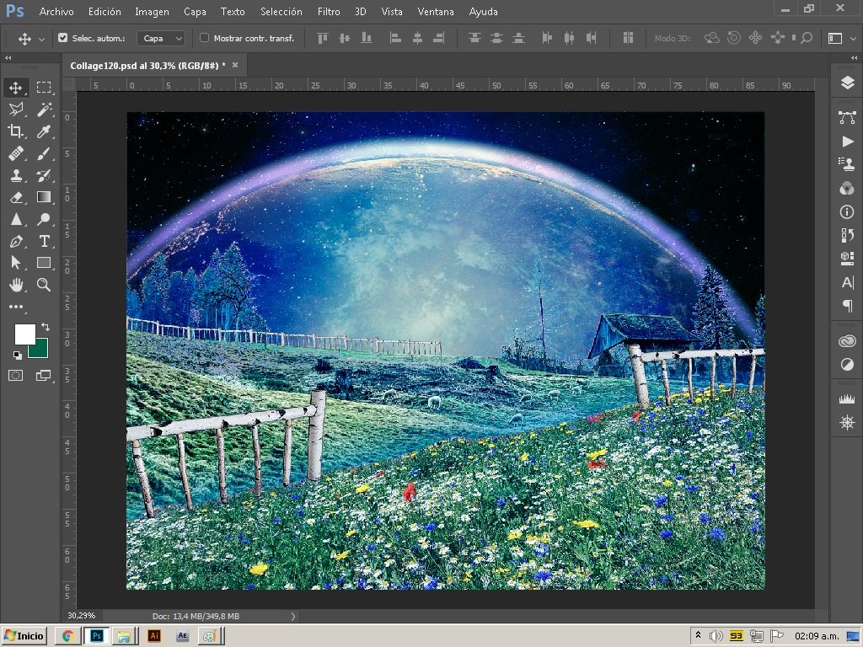Open the Layers panel icon
863x647 pixels.
[x=847, y=83]
